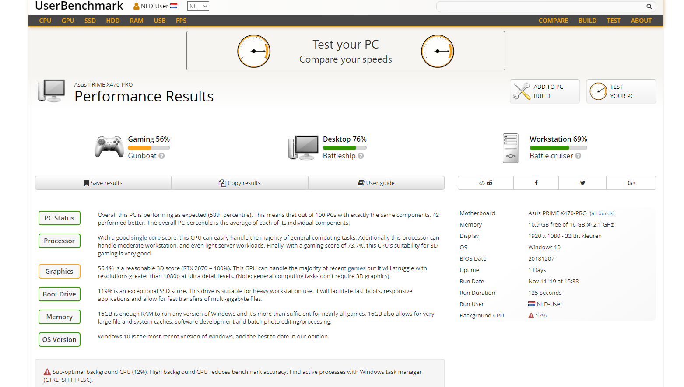Open the USB menu
The image size is (684, 387).
(160, 21)
